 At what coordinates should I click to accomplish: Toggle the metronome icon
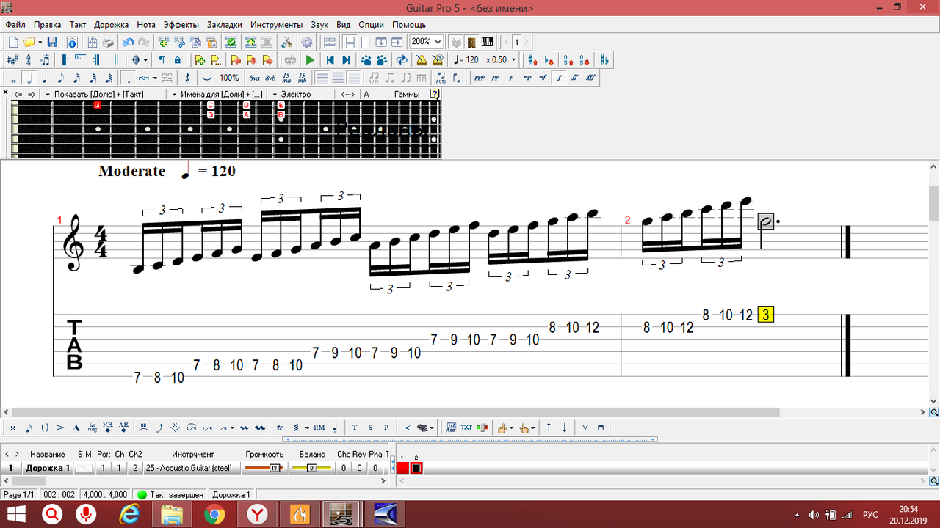[x=421, y=59]
